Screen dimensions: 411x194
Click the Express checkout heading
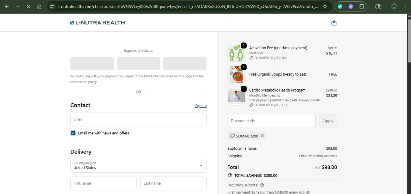(138, 51)
